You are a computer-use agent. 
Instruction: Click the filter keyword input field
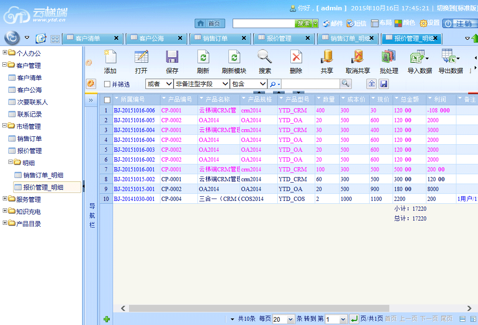[x=311, y=84]
